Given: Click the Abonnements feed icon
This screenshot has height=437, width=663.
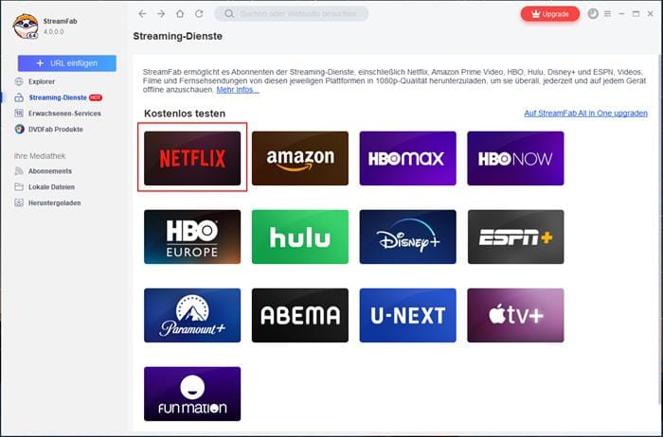Looking at the screenshot, I should [x=19, y=171].
